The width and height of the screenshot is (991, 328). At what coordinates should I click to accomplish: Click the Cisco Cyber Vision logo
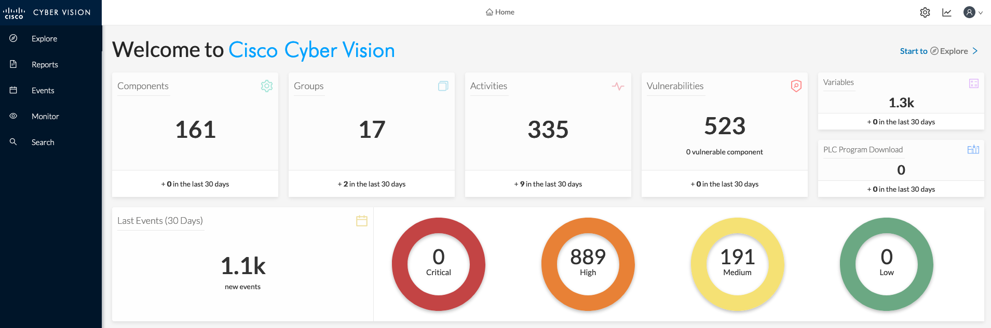(x=47, y=12)
